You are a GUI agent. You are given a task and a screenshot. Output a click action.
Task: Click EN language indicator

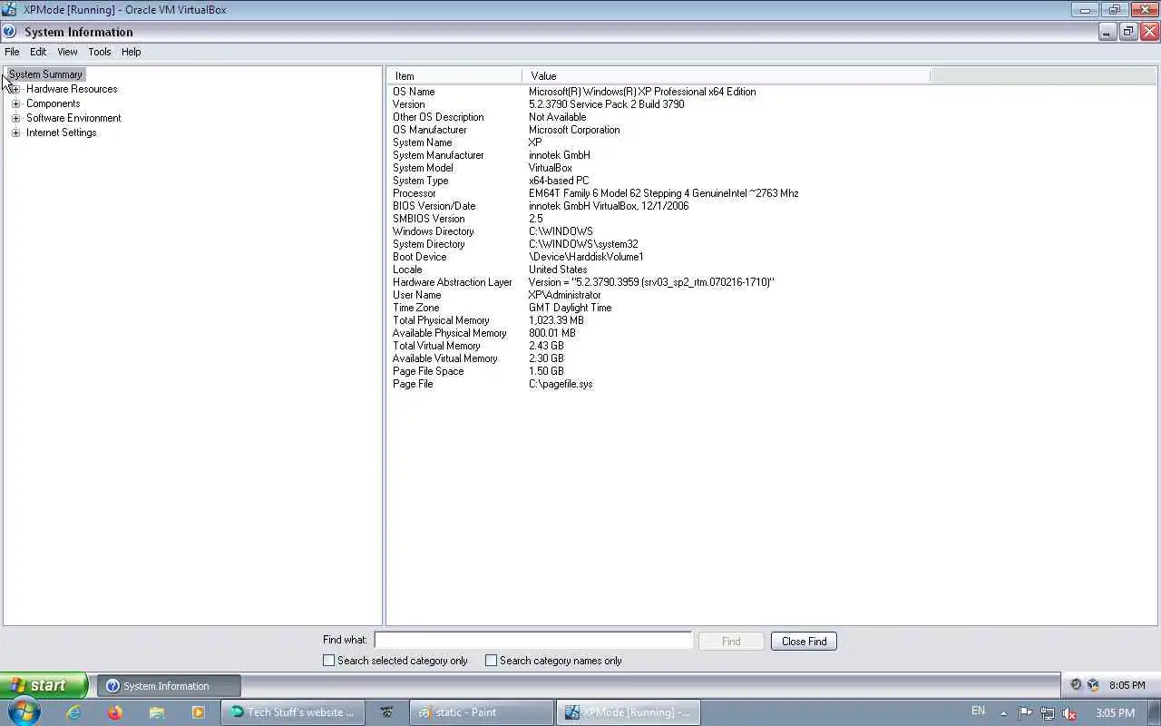(978, 711)
